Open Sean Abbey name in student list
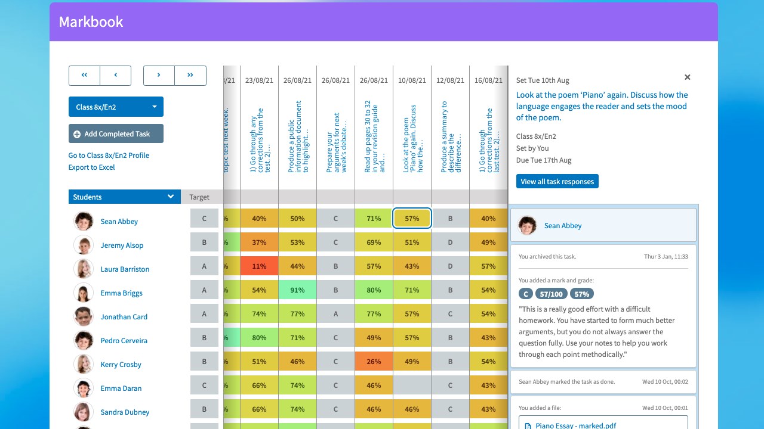 point(119,222)
